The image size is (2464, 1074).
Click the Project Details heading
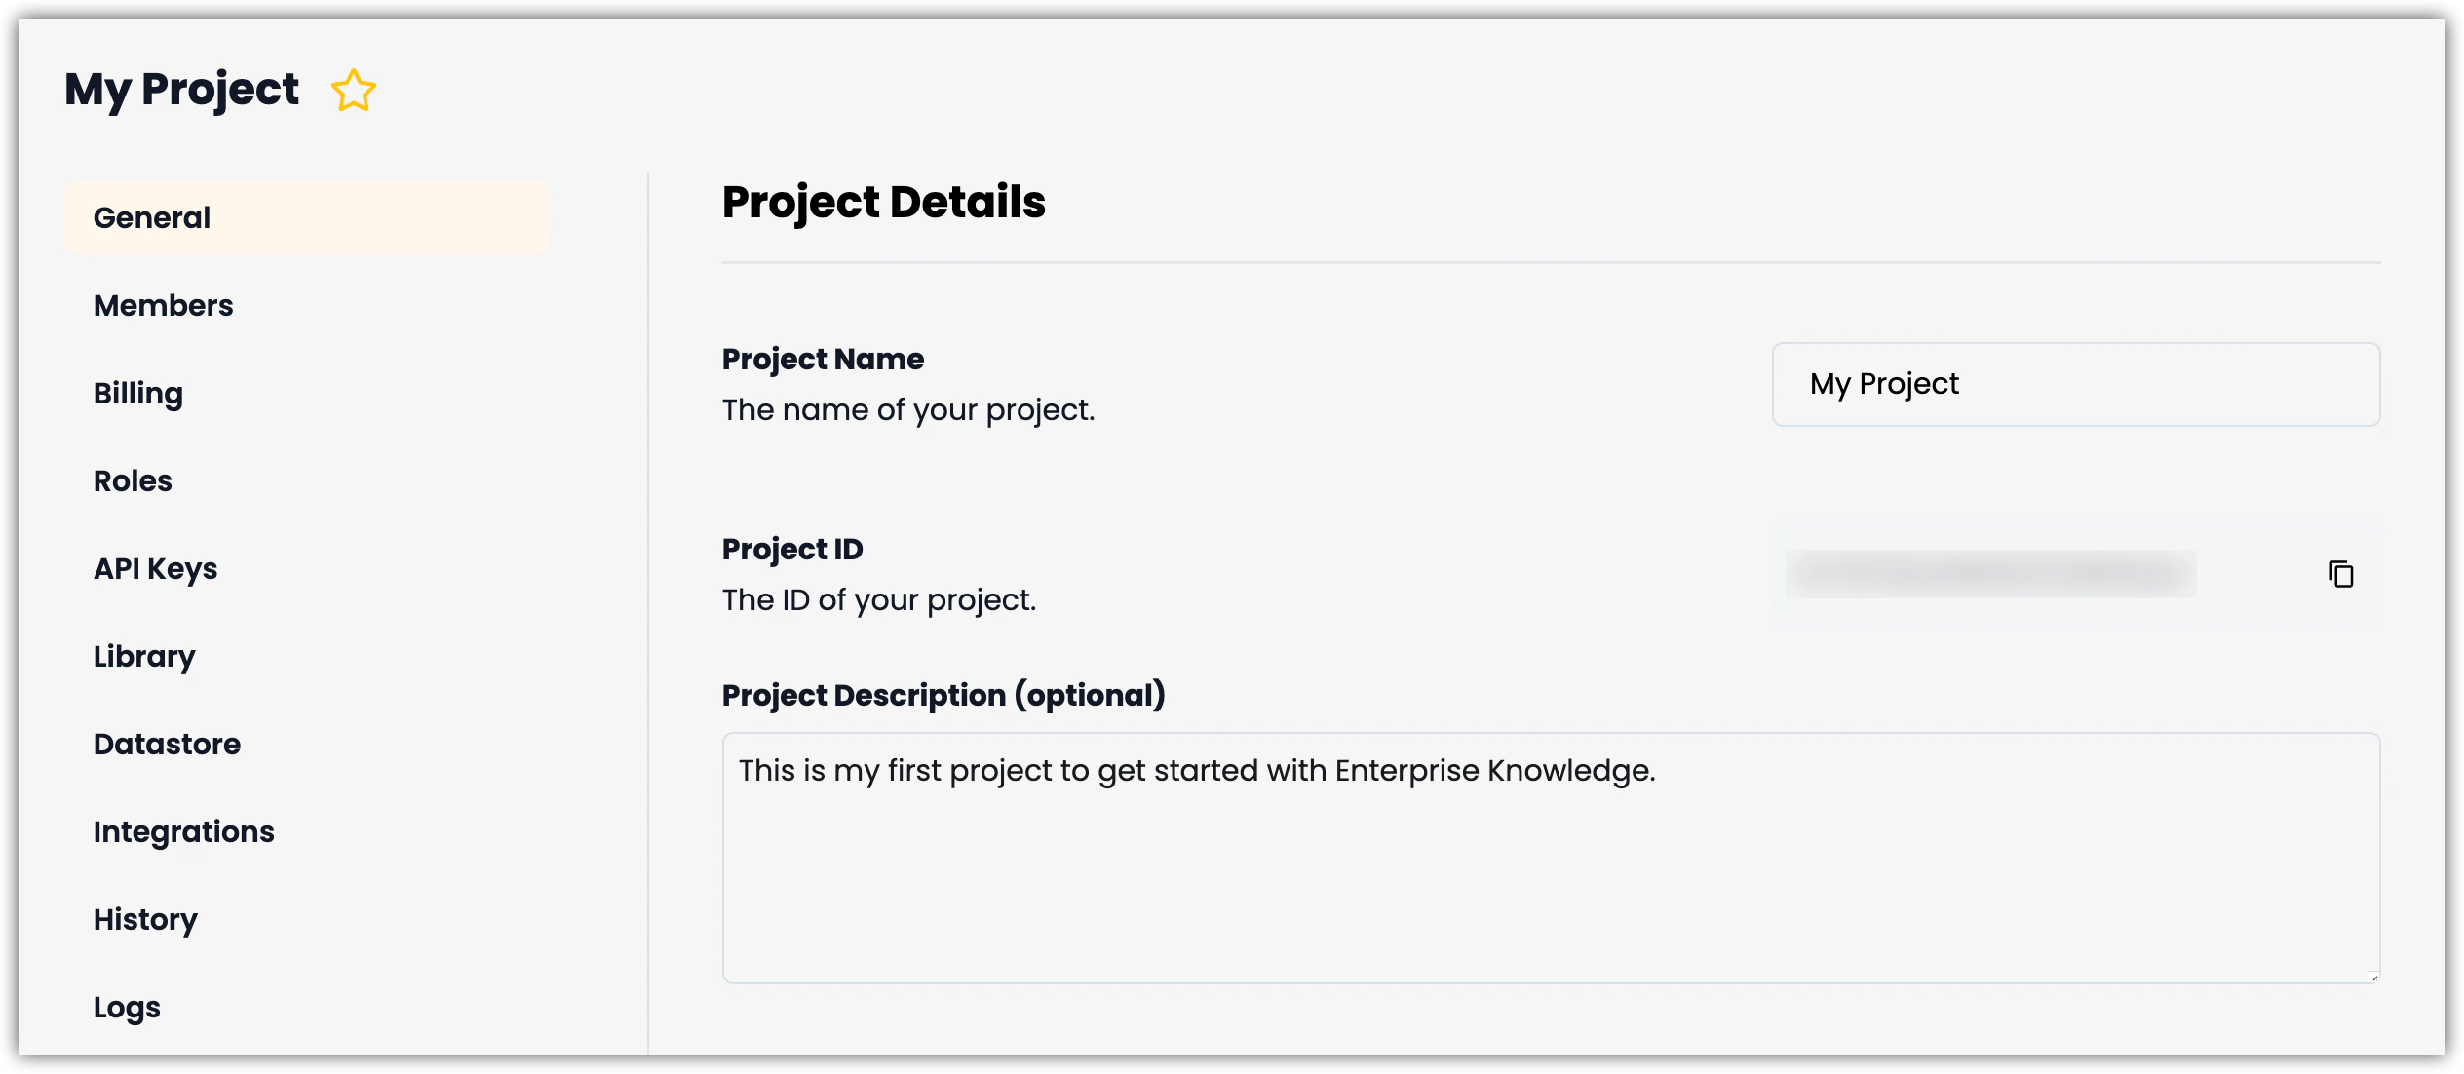point(883,202)
